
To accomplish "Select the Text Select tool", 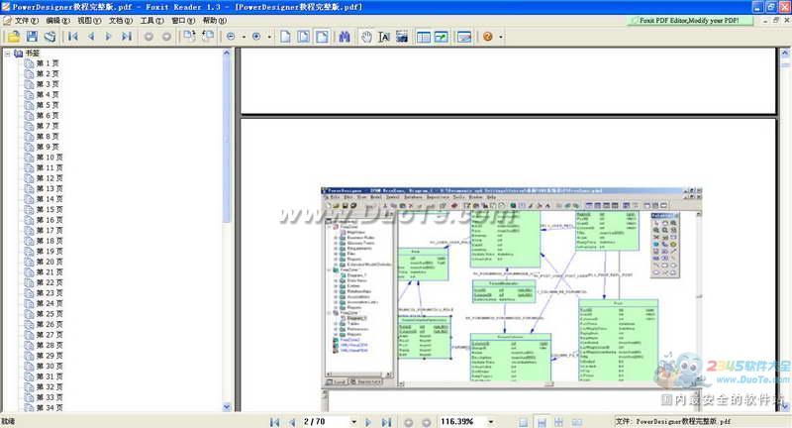I will click(x=384, y=37).
